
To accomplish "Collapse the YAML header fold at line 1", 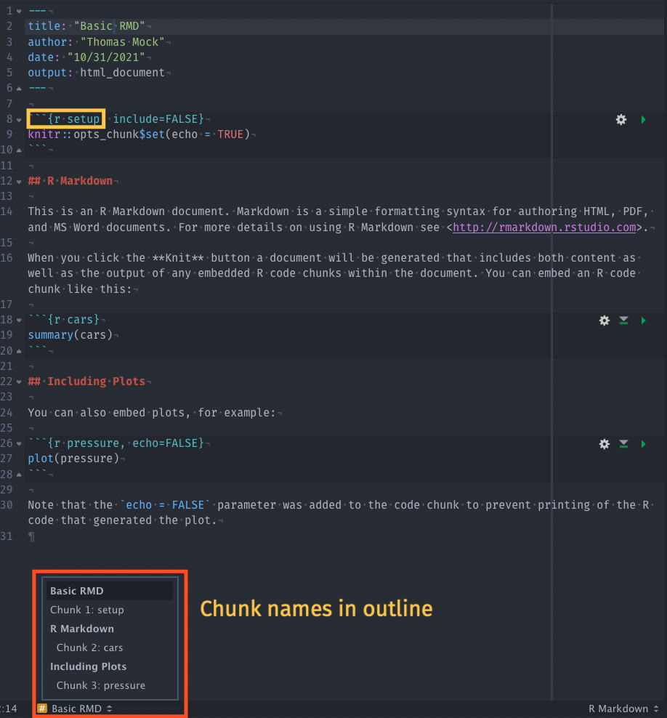I will [x=19, y=11].
